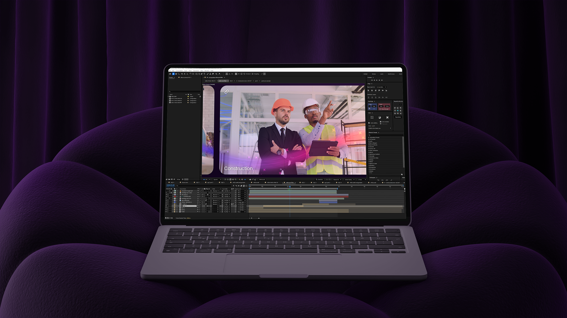This screenshot has height=318, width=567.
Task: Select the Hand tool
Action: pos(176,74)
